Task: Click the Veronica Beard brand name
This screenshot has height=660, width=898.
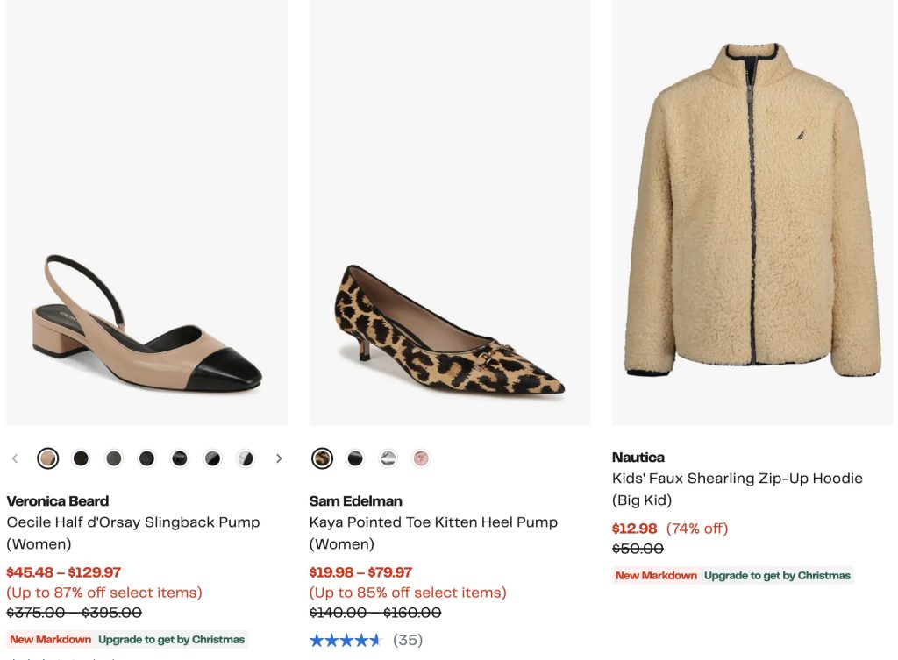Action: pos(58,501)
